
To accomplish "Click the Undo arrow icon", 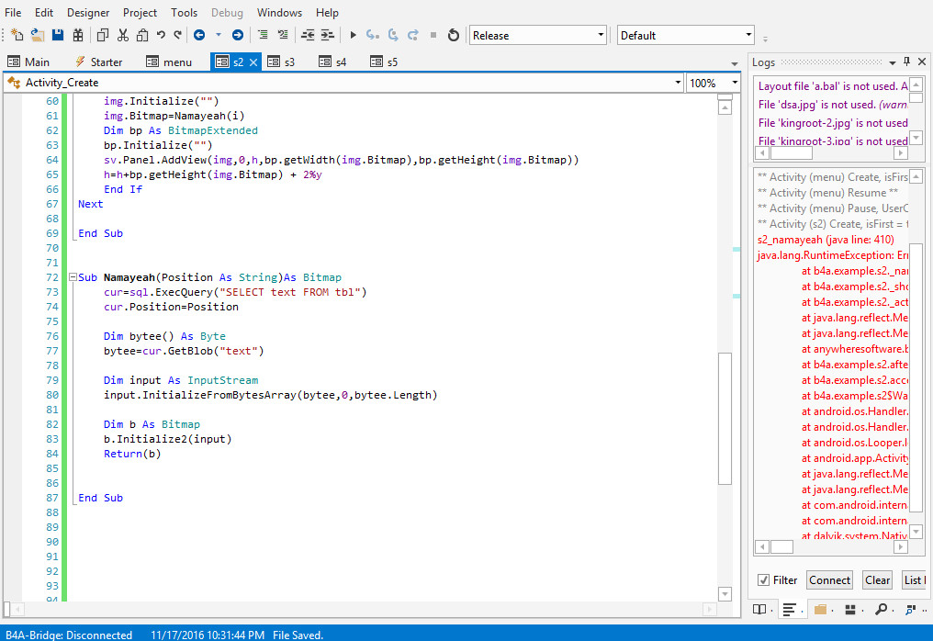I will 161,35.
